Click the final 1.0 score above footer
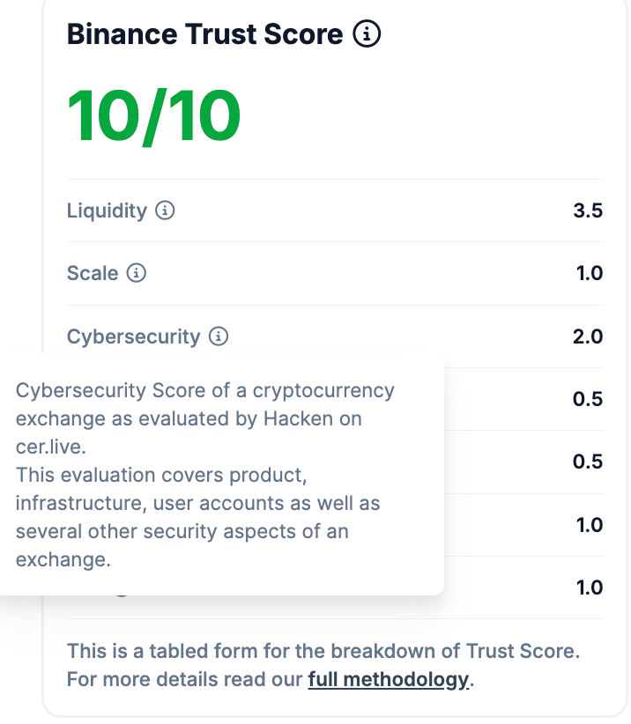 tap(589, 587)
